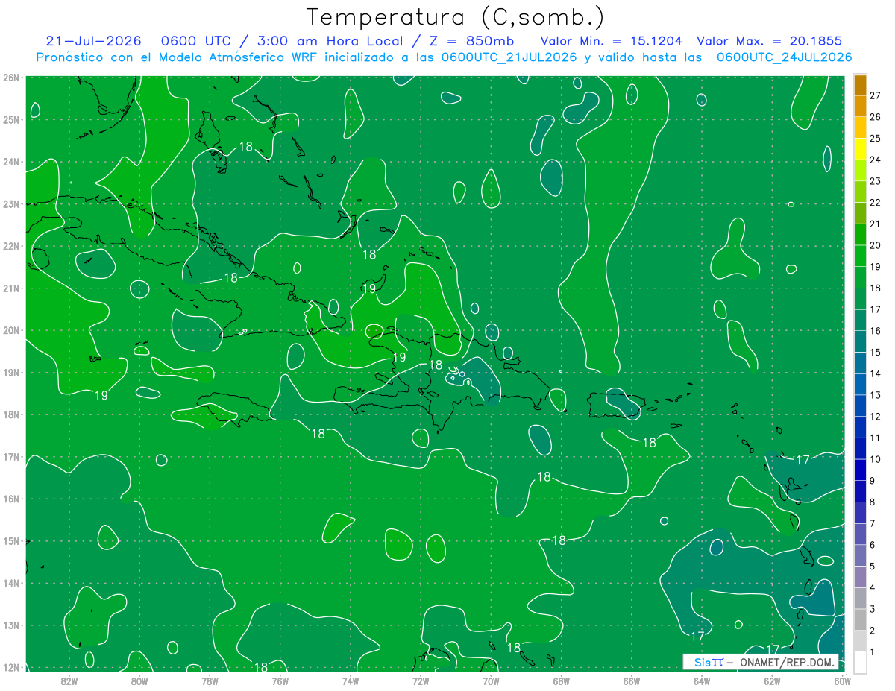Viewport: 895px width, 691px height.
Task: Click the colorbar value 27
Action: (875, 95)
